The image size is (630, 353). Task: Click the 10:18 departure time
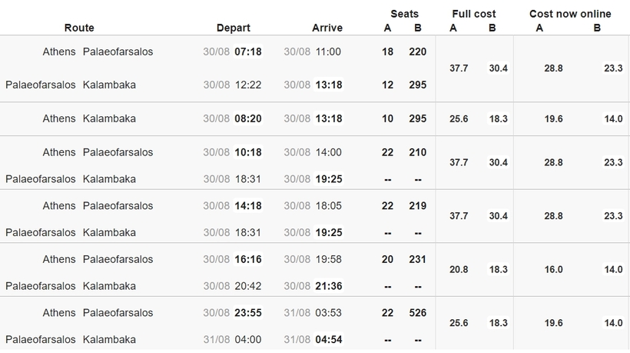point(248,152)
